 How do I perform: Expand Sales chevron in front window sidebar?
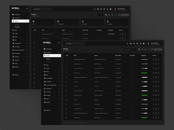coord(59,72)
